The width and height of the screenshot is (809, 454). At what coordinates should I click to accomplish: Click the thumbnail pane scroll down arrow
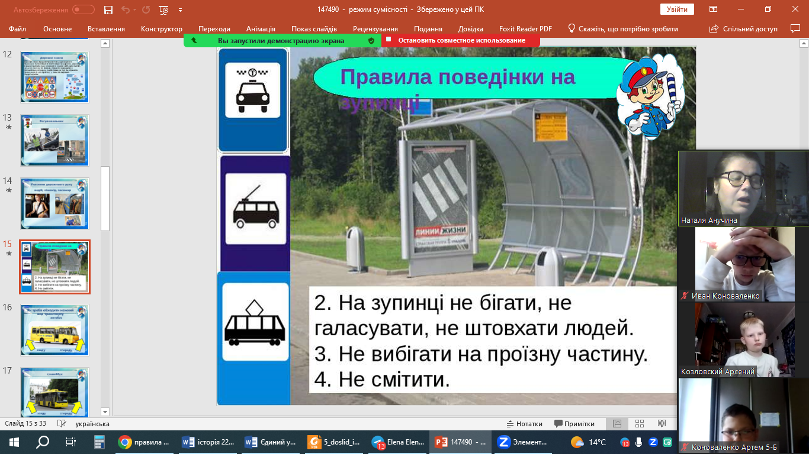[105, 411]
